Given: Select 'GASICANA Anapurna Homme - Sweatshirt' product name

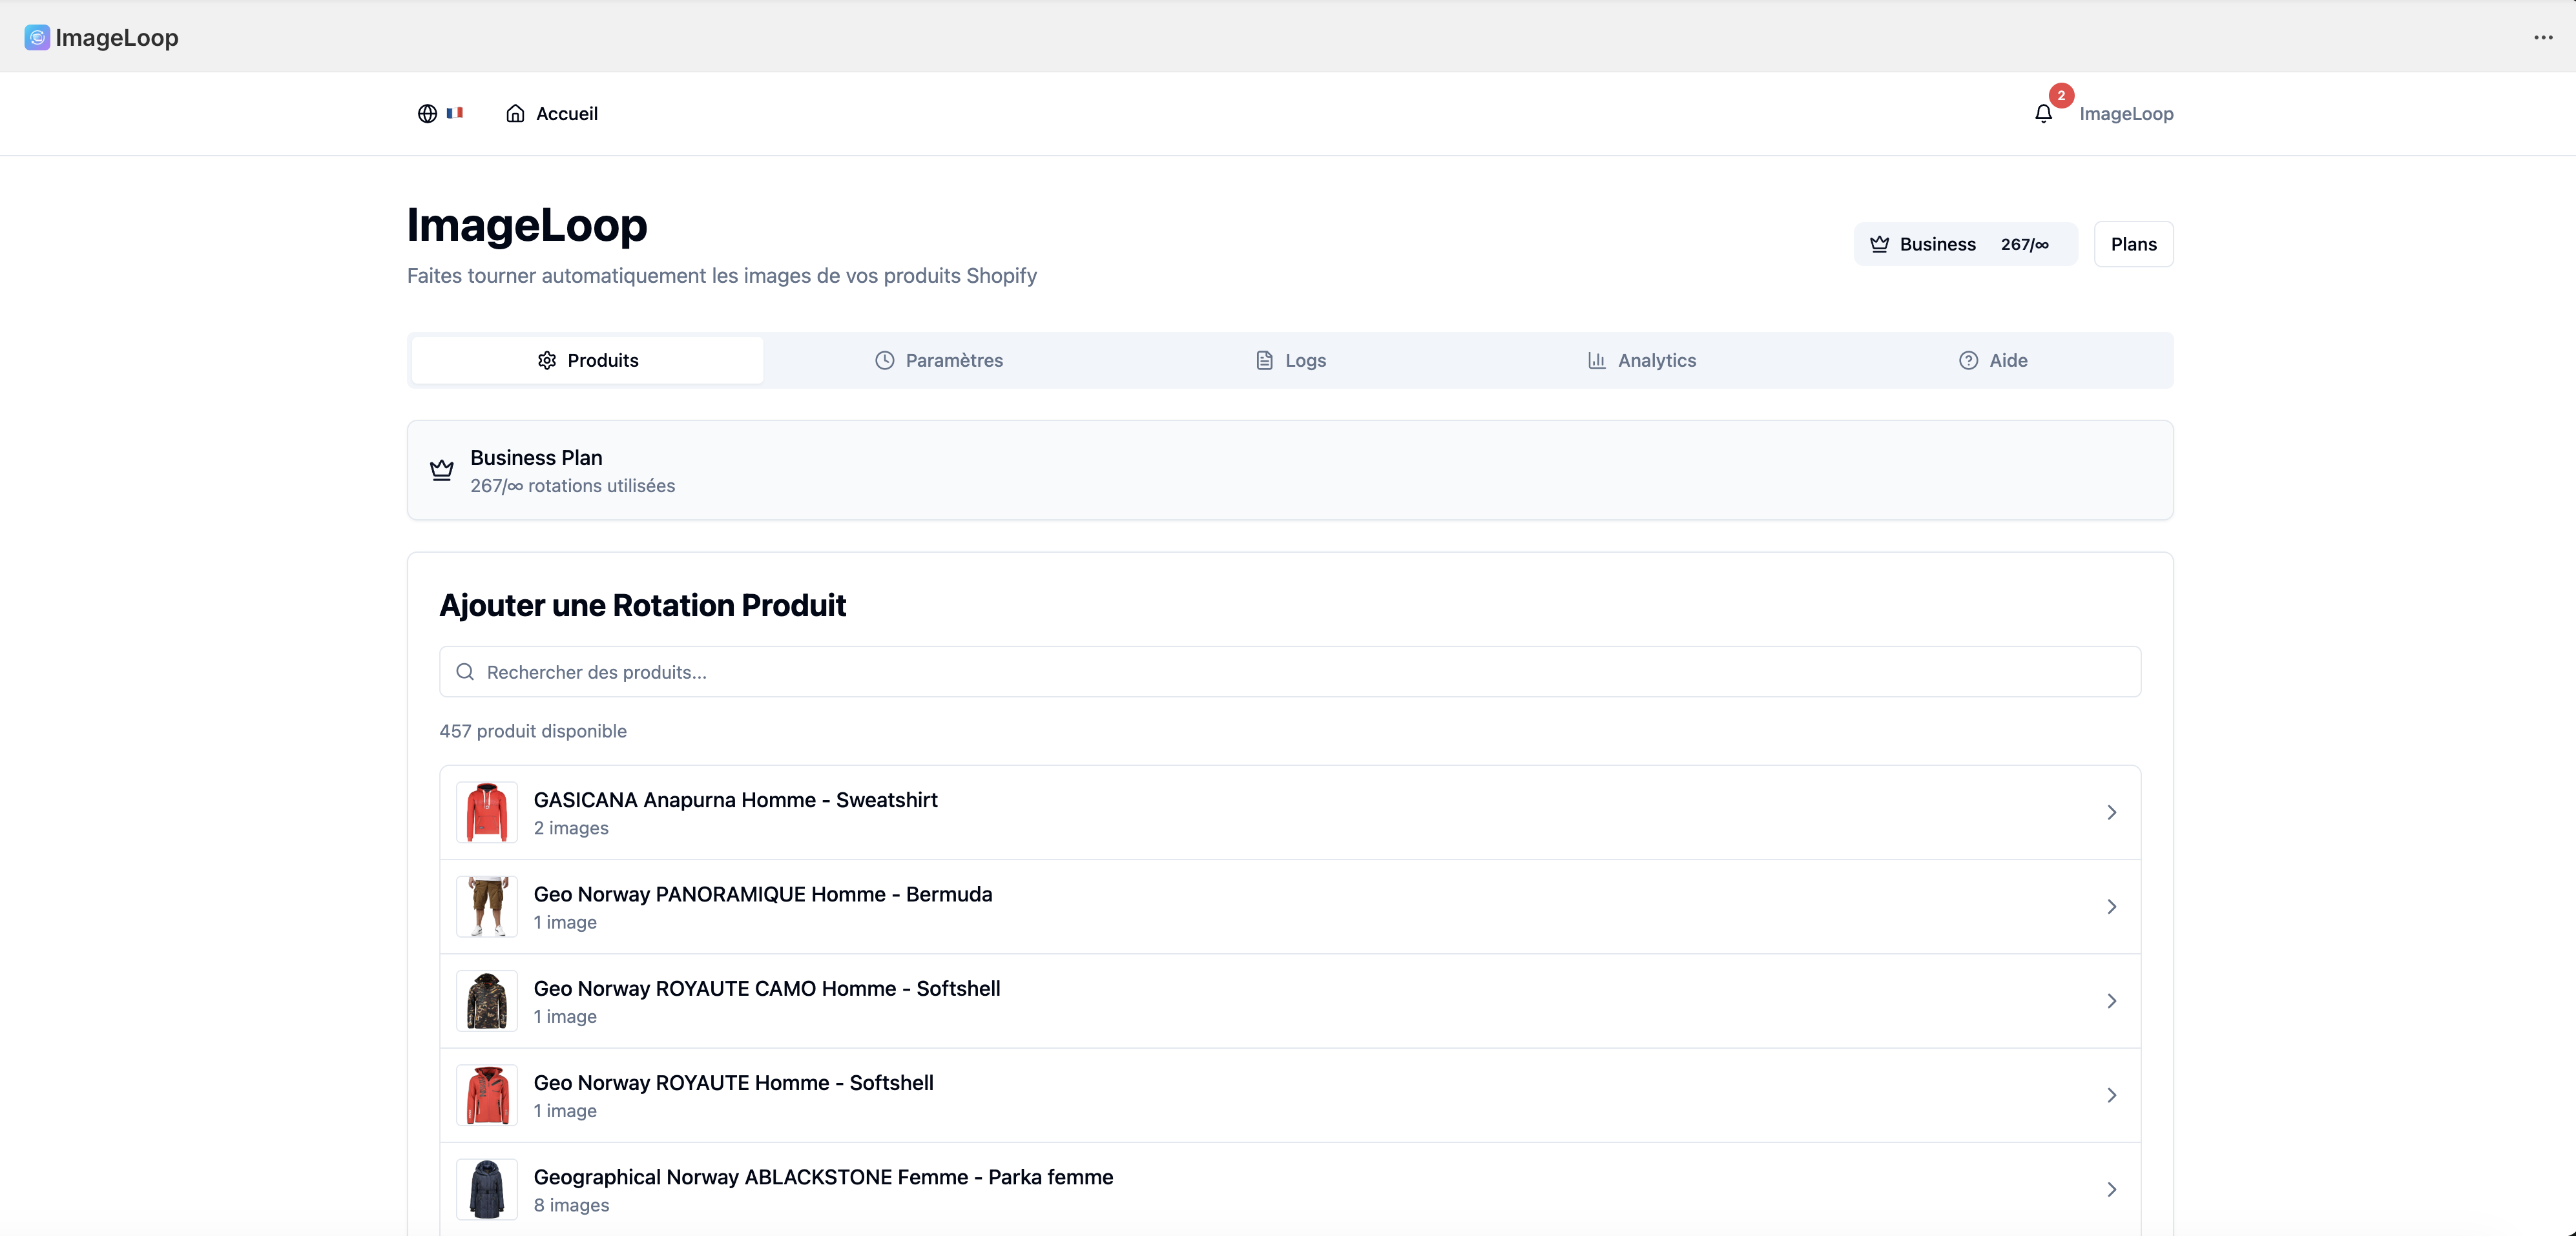Looking at the screenshot, I should pos(735,800).
